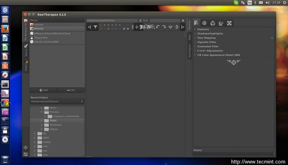Clear the Find field with X icon
Image resolution: width=288 pixels, height=165 pixels.
(x=183, y=21)
